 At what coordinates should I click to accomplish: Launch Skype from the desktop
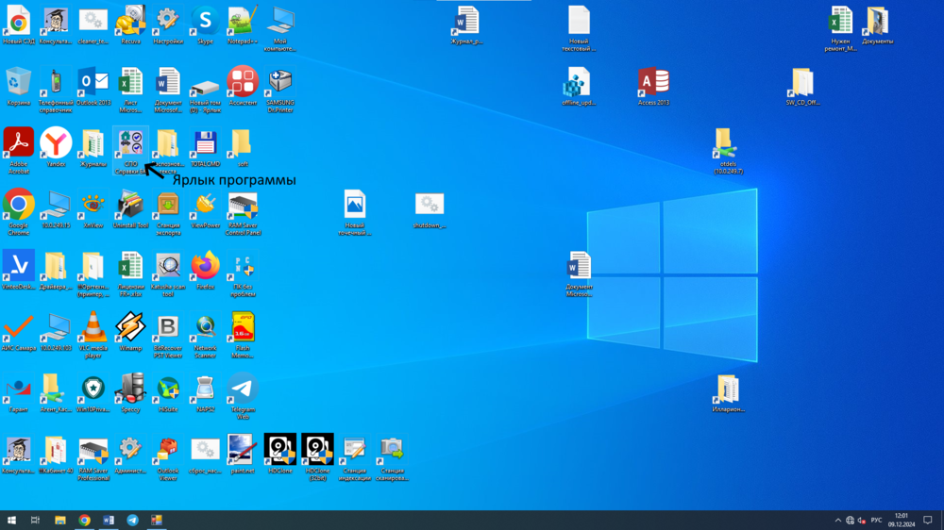(205, 25)
